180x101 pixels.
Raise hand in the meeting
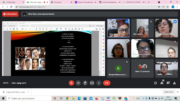click(85, 83)
